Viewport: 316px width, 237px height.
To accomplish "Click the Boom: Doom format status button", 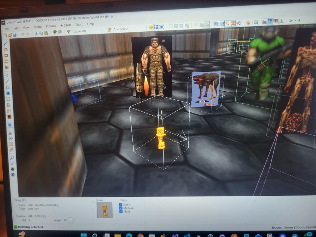I will tap(290, 227).
